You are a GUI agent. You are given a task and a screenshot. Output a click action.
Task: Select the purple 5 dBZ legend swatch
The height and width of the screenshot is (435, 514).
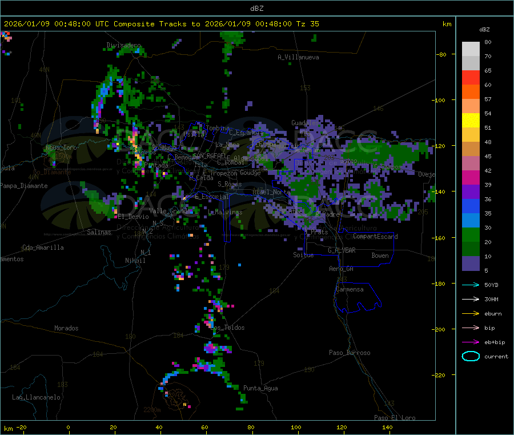click(471, 264)
